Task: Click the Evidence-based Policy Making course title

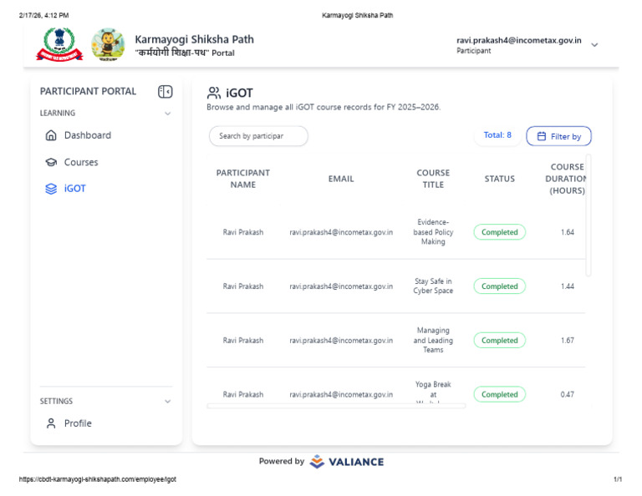Action: 433,232
